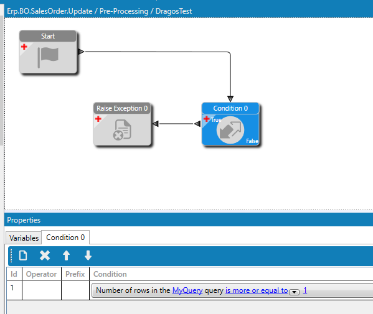Image resolution: width=373 pixels, height=314 pixels.
Task: Click the value link 1 in condition
Action: 305,290
